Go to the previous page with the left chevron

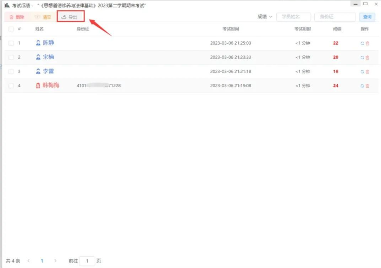29,261
